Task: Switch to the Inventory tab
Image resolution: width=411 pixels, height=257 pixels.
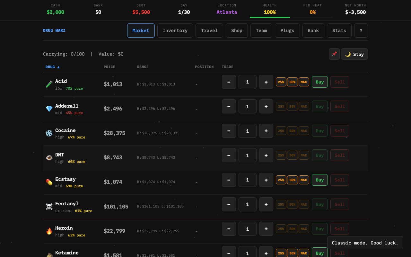Action: coord(175,30)
